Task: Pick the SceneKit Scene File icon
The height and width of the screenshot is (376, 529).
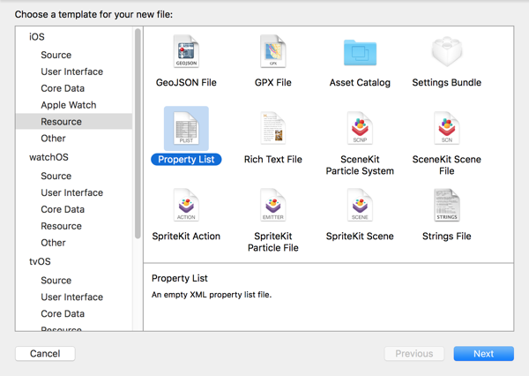Action: [x=446, y=130]
